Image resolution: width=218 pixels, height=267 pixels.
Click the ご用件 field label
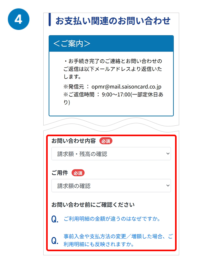(60, 173)
